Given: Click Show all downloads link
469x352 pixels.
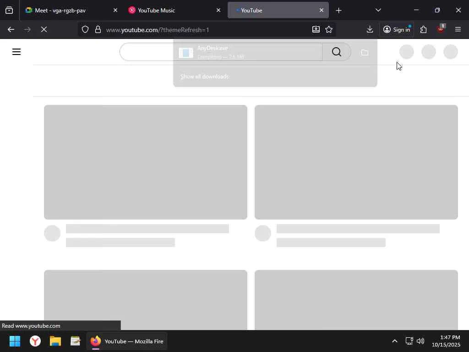Looking at the screenshot, I should coord(204,77).
